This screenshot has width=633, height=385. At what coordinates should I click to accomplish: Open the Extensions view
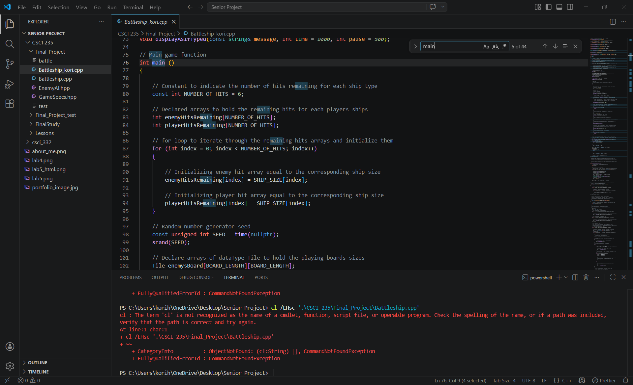click(10, 104)
